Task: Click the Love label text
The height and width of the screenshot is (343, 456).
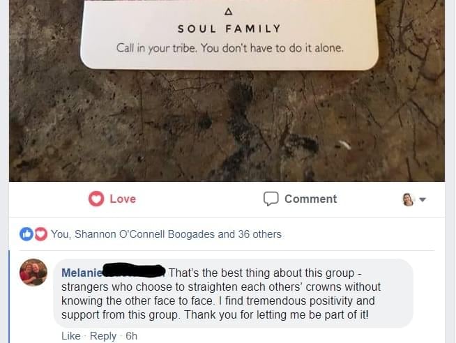Action: click(x=123, y=199)
